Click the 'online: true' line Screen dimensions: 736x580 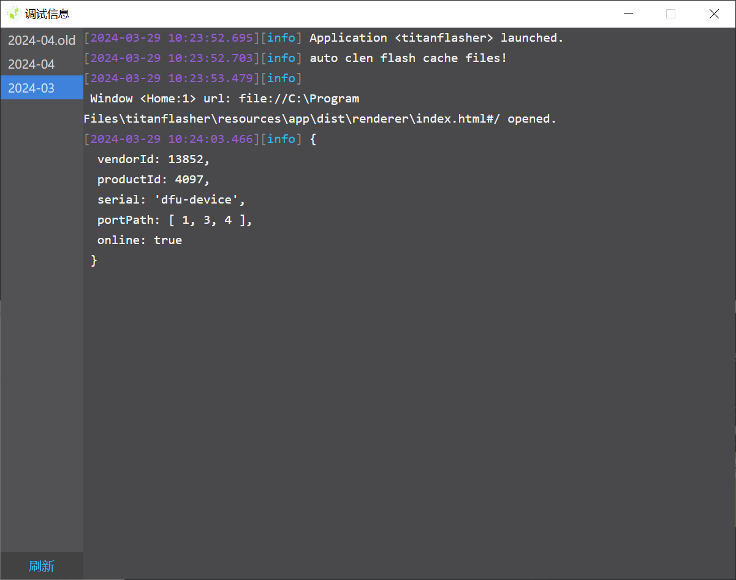(x=140, y=240)
